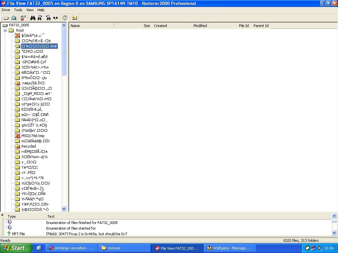Click the green question mark beside MFT File

(9, 234)
